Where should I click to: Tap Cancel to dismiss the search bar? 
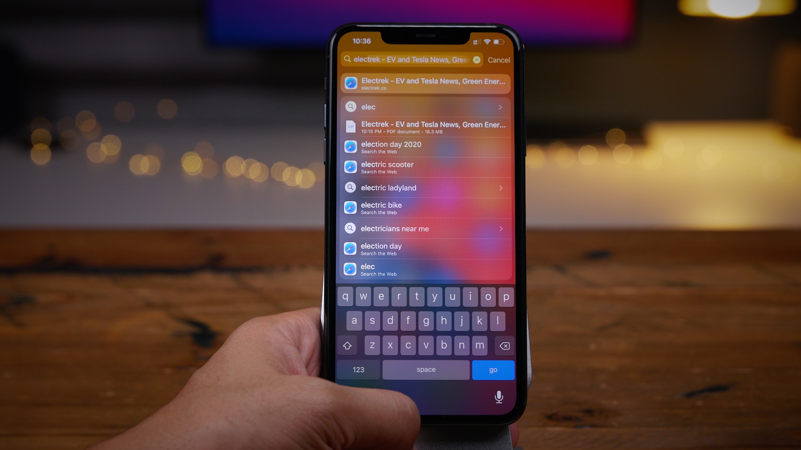click(x=497, y=60)
